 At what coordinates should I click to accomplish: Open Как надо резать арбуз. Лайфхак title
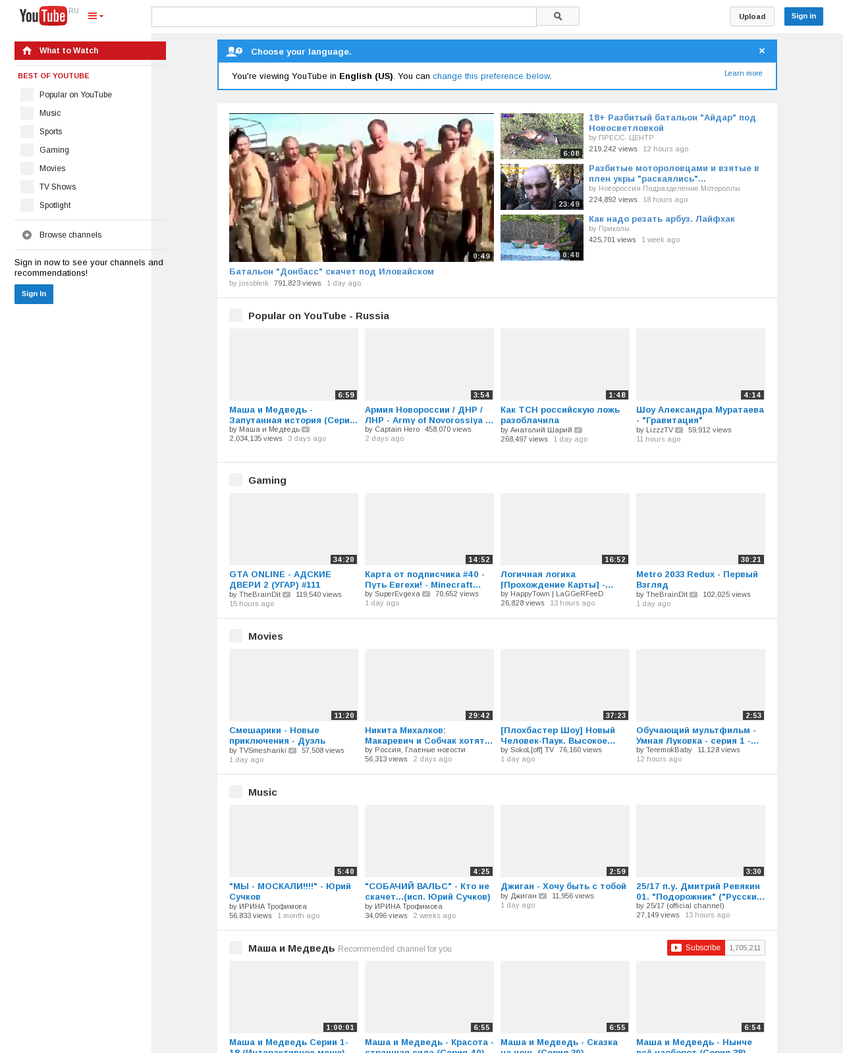pos(662,219)
